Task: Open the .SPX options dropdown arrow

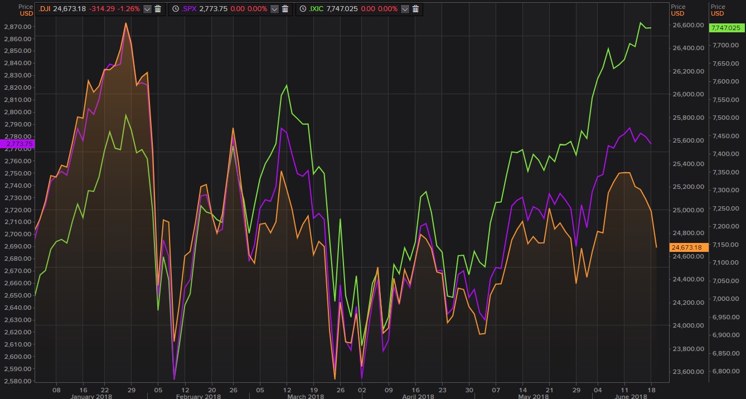Action: (274, 9)
